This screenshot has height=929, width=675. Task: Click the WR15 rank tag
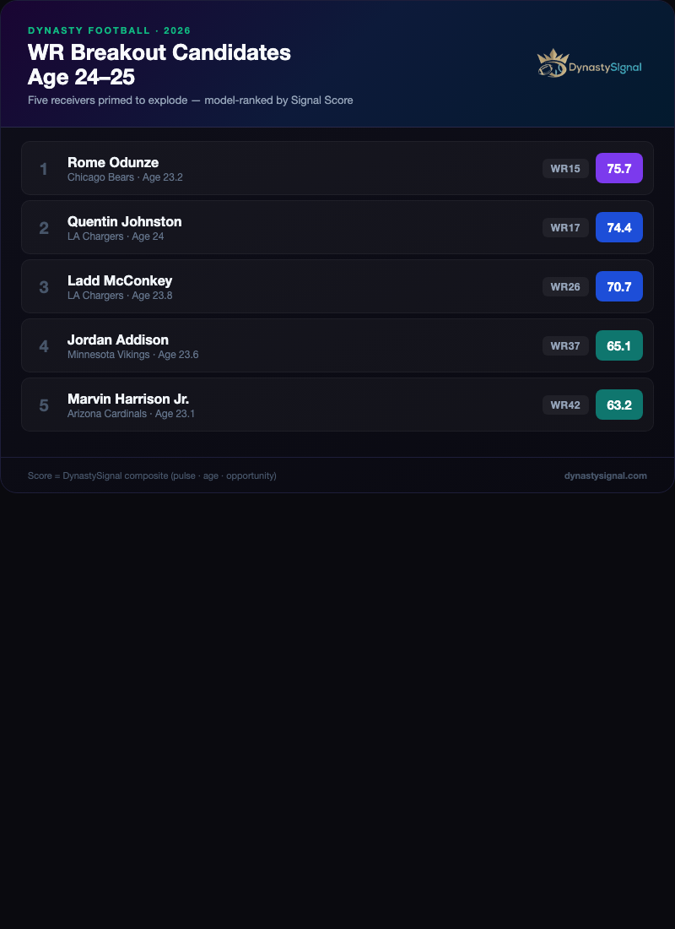[565, 169]
